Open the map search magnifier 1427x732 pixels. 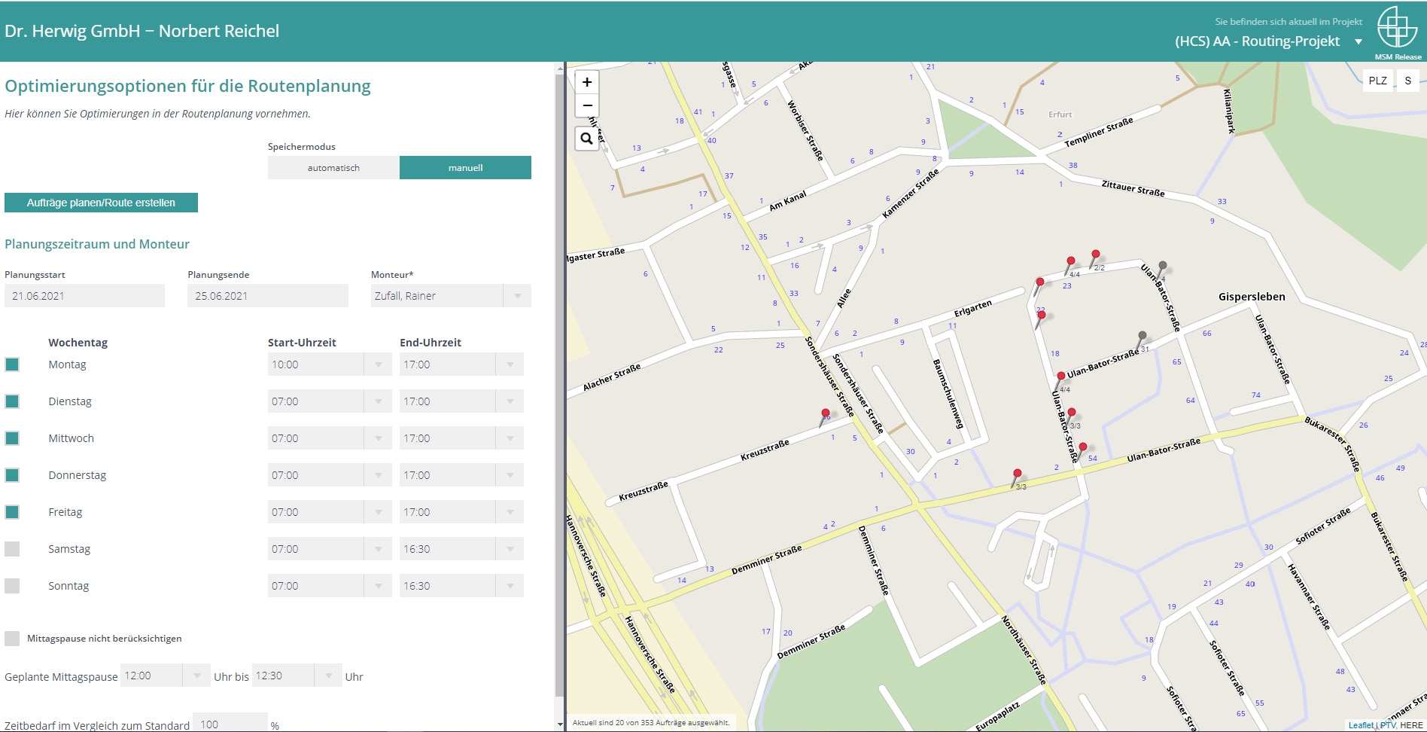pos(587,139)
